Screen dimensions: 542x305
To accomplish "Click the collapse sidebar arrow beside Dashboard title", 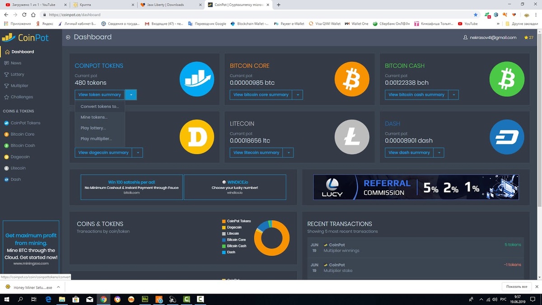I will pyautogui.click(x=68, y=37).
